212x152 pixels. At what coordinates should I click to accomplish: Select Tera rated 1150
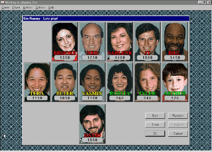[x=37, y=82]
